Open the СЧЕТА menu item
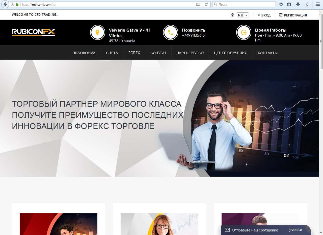 point(112,53)
